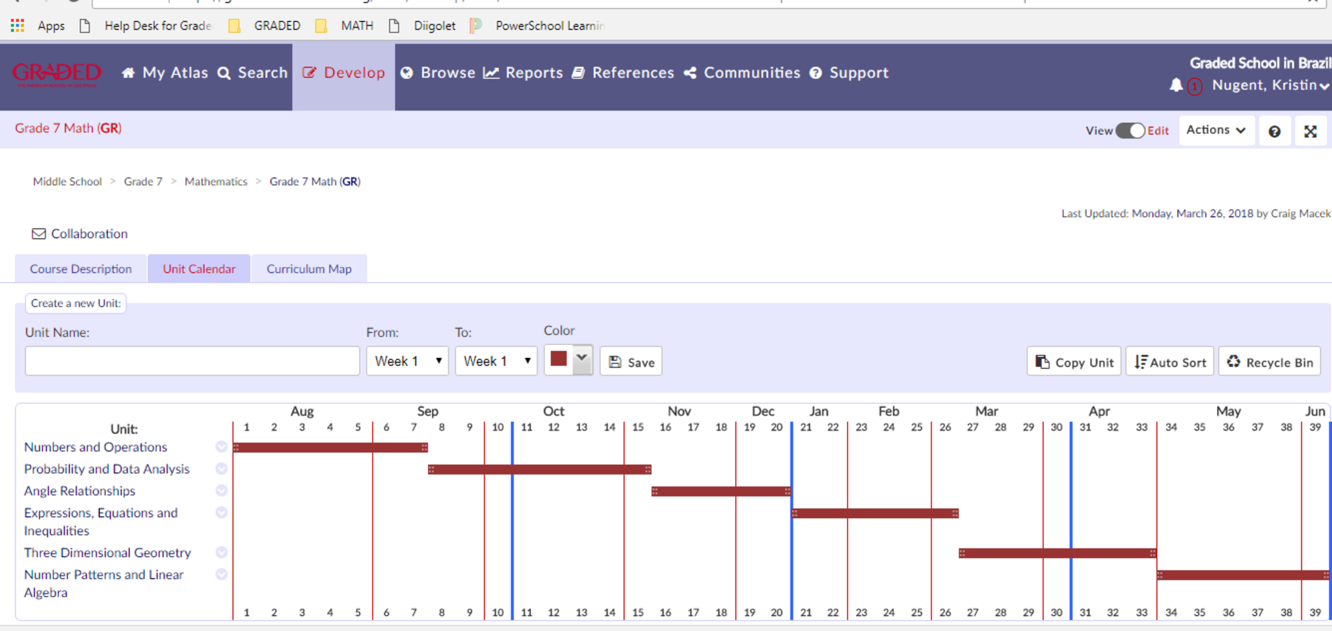Click the GRADED school logo
The image size is (1332, 631).
click(57, 74)
